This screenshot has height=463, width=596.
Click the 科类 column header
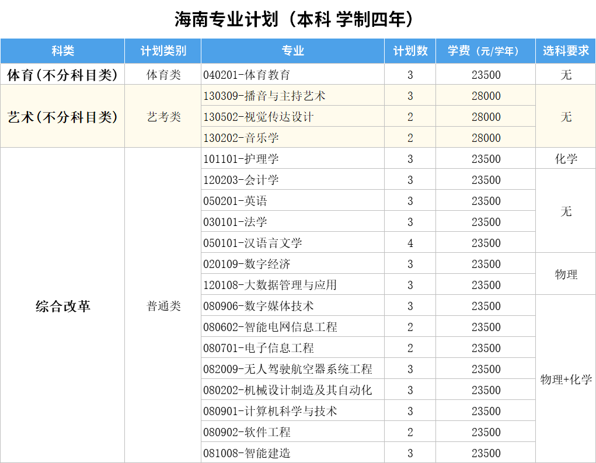(x=62, y=51)
